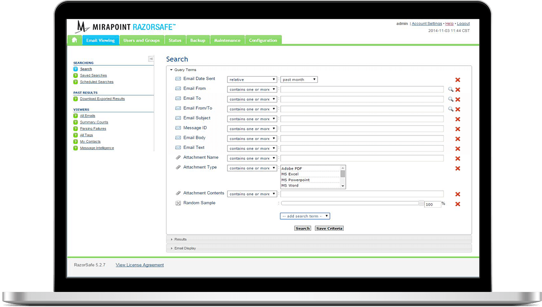
Task: Remove the Email To search term
Action: pyautogui.click(x=458, y=99)
